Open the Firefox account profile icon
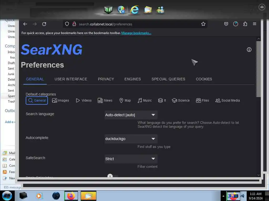The image size is (269, 201). point(236,24)
